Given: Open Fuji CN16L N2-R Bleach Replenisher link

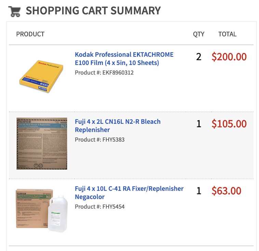Looking at the screenshot, I should coord(118,125).
